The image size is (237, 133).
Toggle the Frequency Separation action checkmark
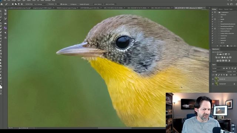point(212,29)
